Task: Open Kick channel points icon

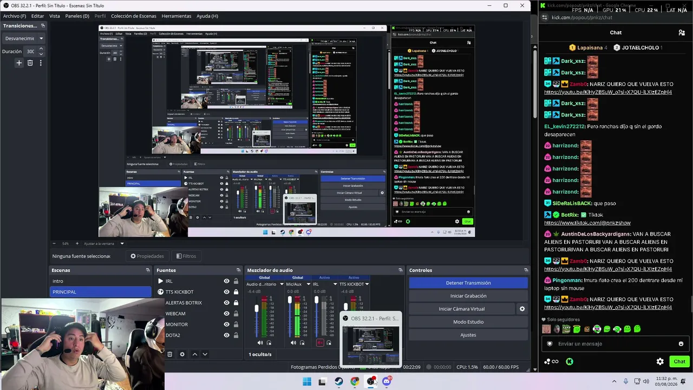Action: pos(551,361)
